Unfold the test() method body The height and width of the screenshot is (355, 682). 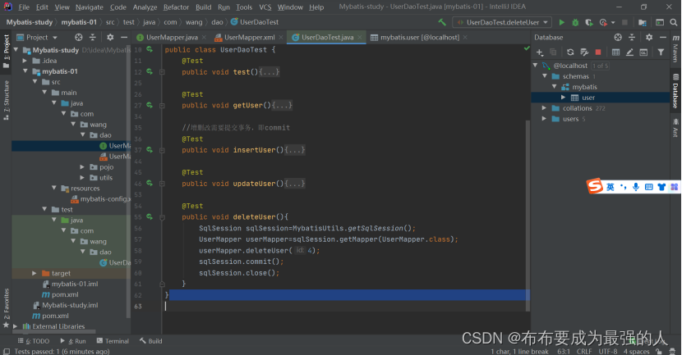pos(162,72)
